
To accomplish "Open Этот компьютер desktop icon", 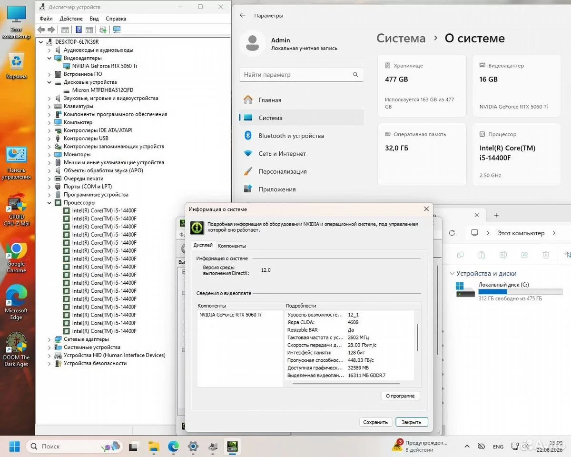I will (16, 22).
